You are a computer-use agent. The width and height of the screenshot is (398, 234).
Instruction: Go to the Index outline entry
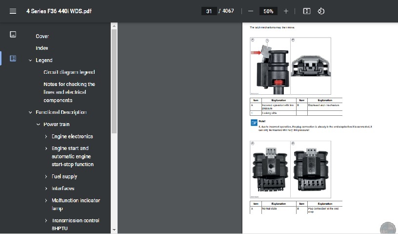(42, 48)
